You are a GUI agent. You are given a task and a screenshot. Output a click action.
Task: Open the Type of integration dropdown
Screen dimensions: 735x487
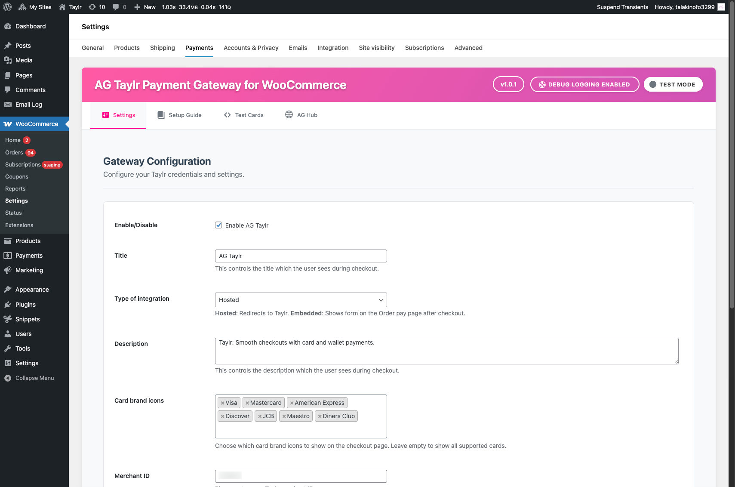301,300
